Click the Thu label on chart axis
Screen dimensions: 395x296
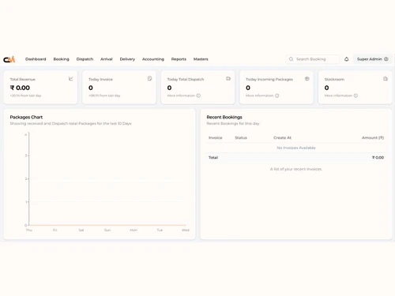tap(29, 230)
